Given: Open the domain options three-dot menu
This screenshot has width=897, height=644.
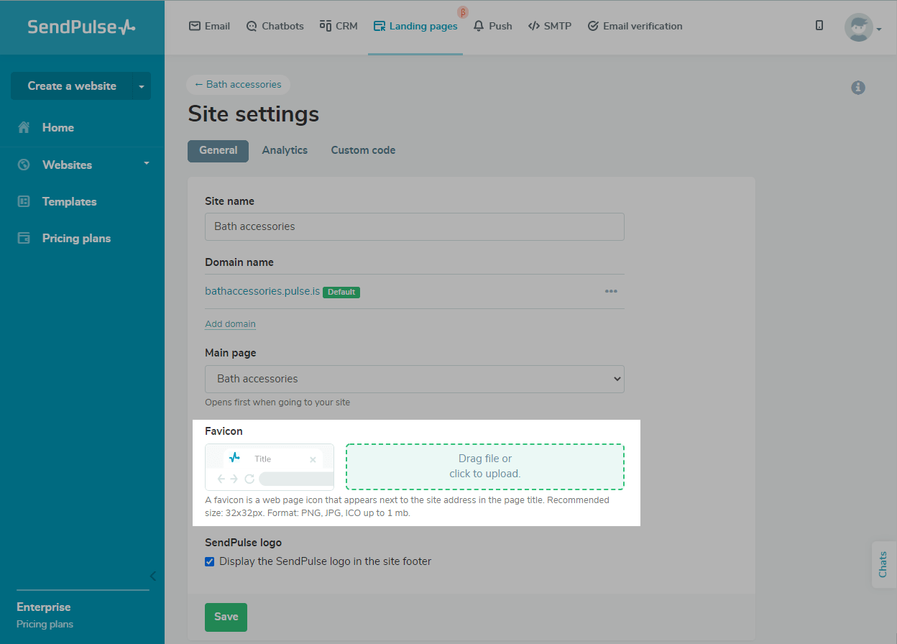Looking at the screenshot, I should [x=611, y=292].
